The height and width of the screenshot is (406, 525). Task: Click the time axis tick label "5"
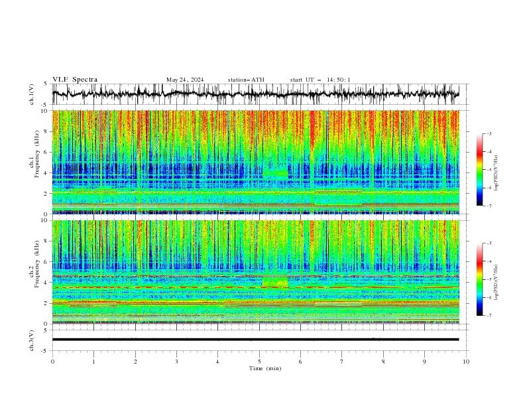click(259, 362)
